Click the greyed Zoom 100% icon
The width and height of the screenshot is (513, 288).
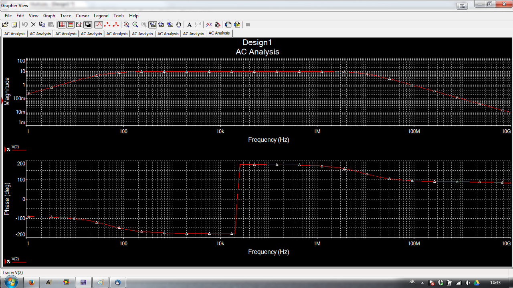pos(144,24)
